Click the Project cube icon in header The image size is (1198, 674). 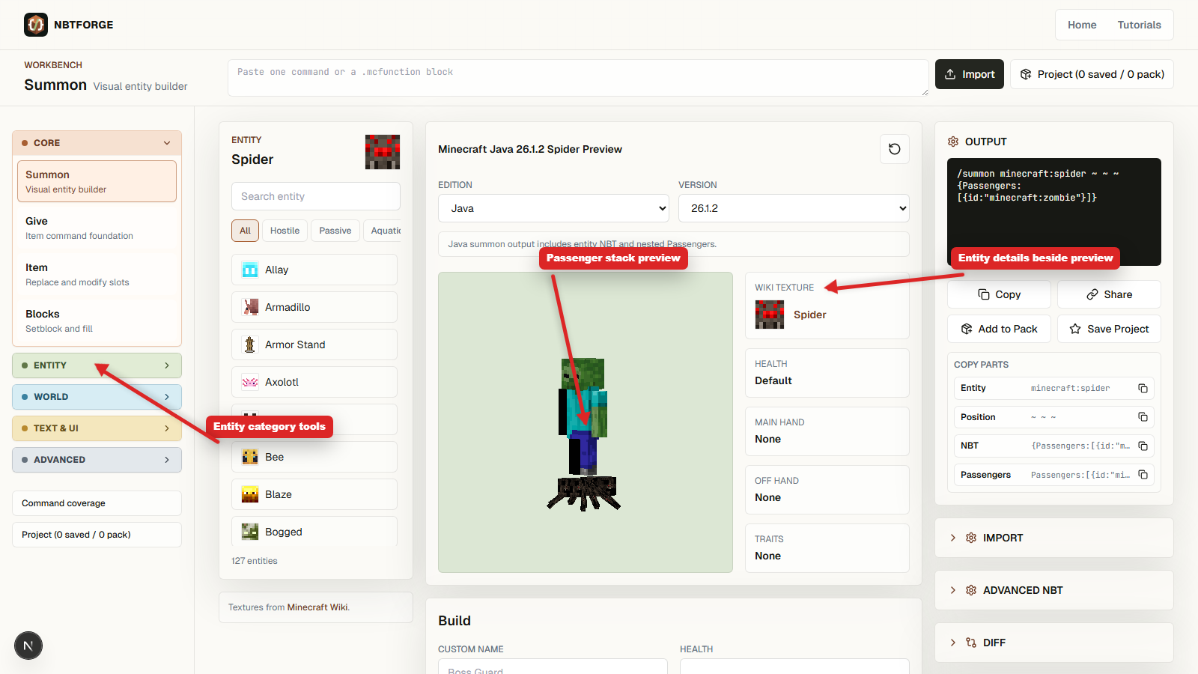tap(1026, 74)
